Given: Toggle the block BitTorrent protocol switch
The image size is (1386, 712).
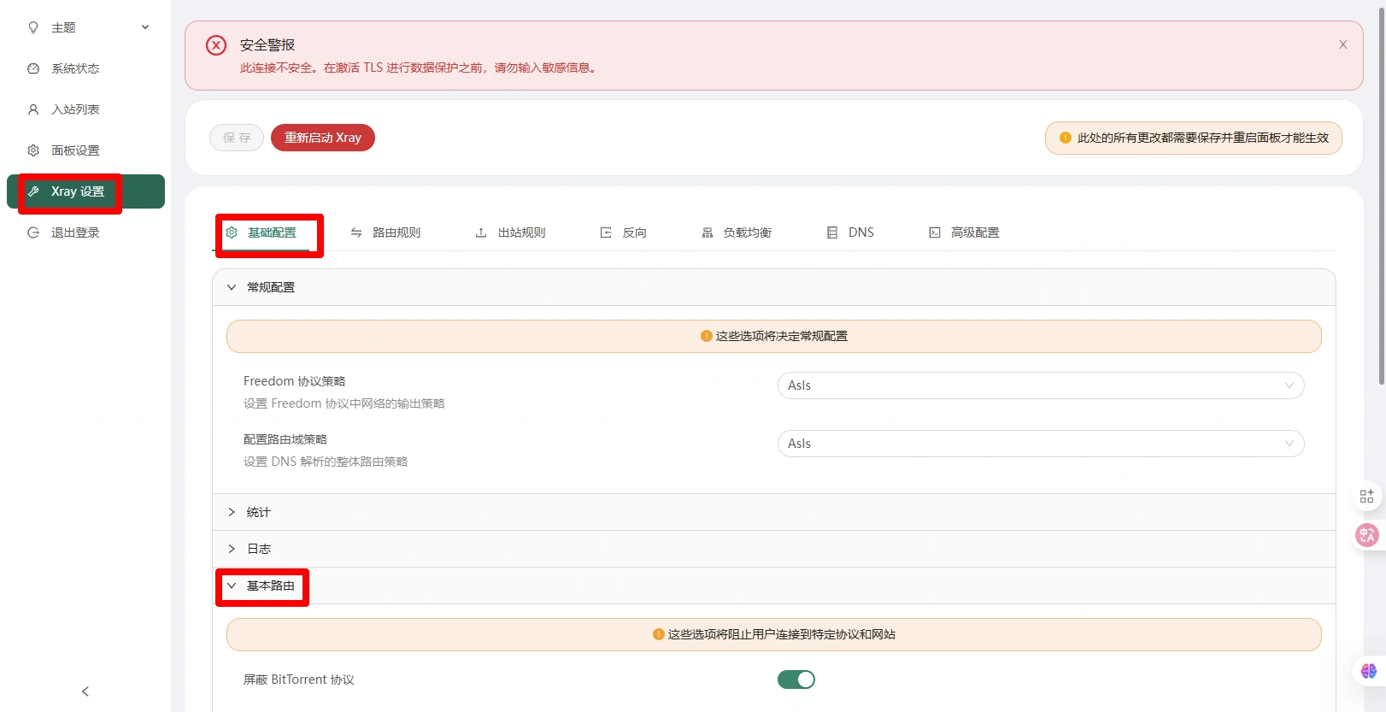Looking at the screenshot, I should tap(796, 680).
